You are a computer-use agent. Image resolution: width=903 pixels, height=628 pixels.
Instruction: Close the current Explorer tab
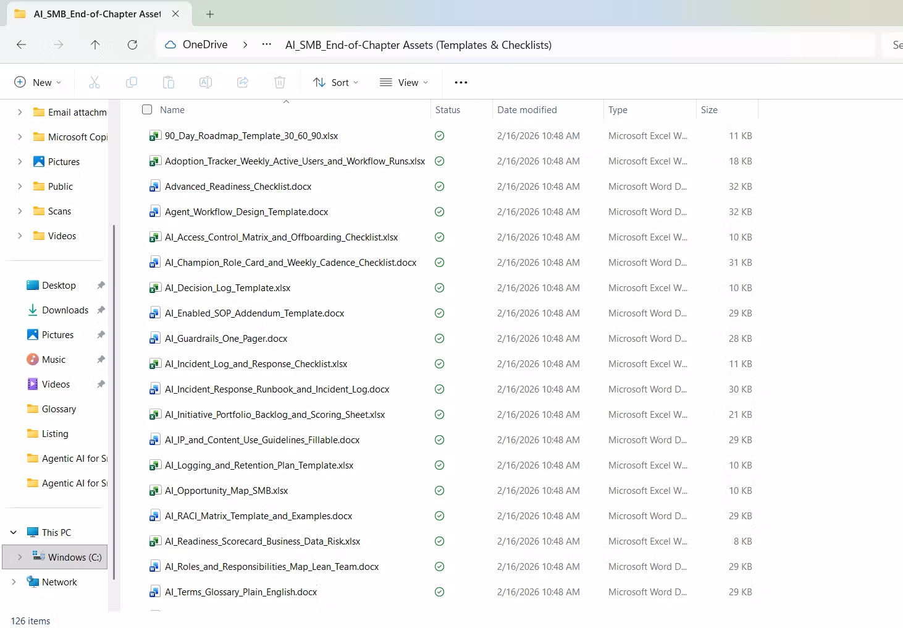(x=175, y=14)
